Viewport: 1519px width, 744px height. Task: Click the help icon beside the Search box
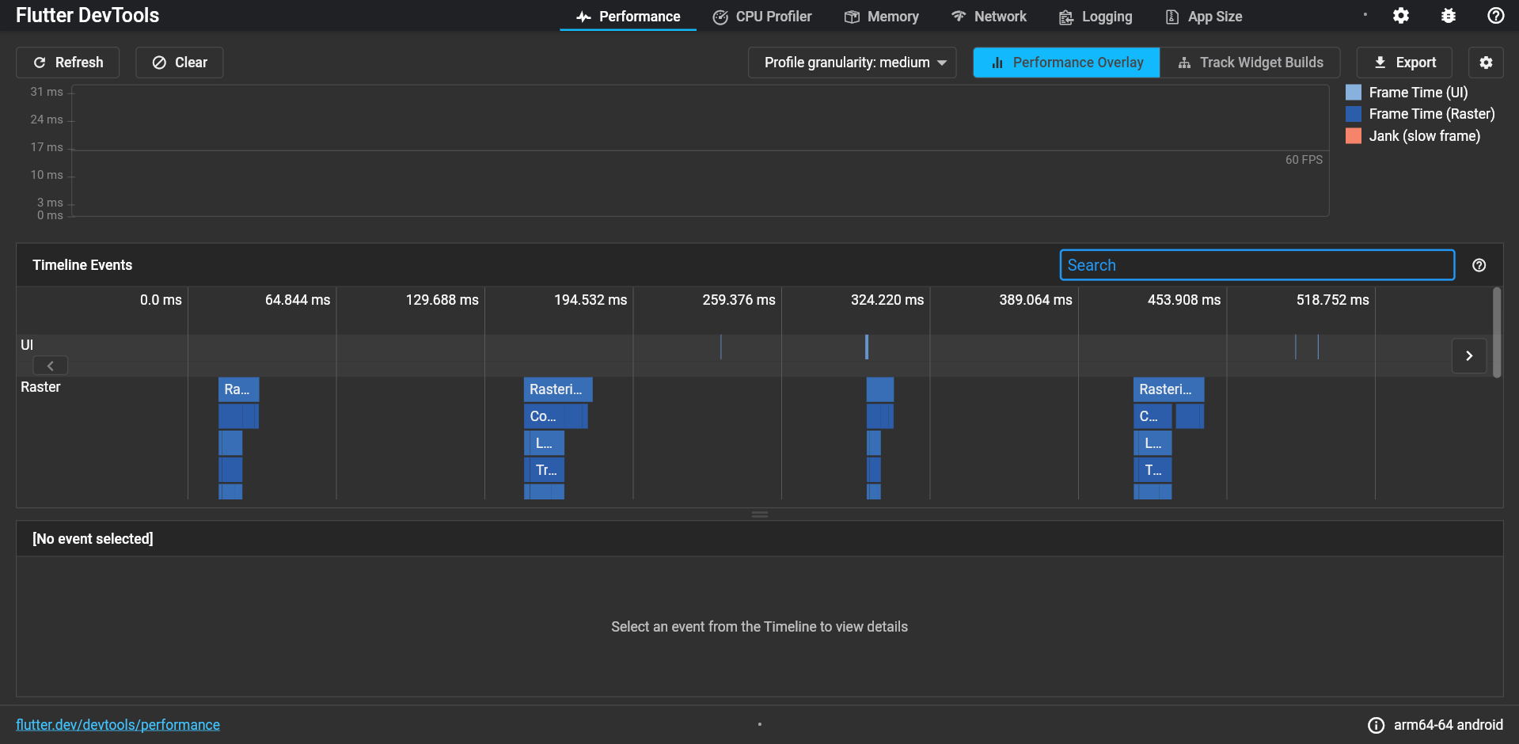coord(1479,265)
